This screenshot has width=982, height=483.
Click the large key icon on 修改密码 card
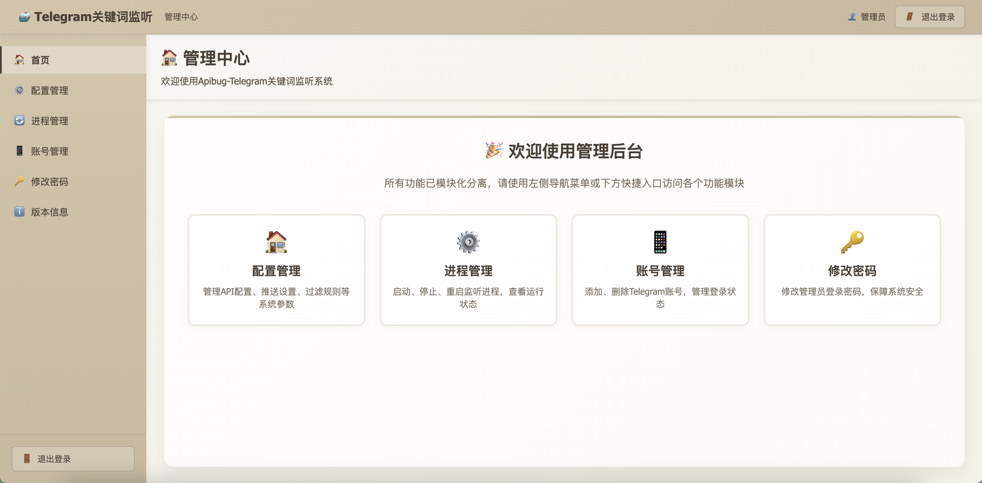coord(852,242)
